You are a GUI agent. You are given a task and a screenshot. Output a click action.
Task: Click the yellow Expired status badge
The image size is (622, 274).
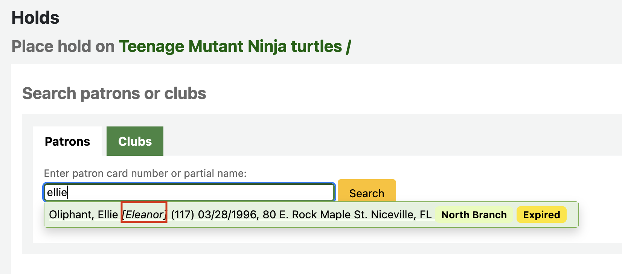coord(541,215)
